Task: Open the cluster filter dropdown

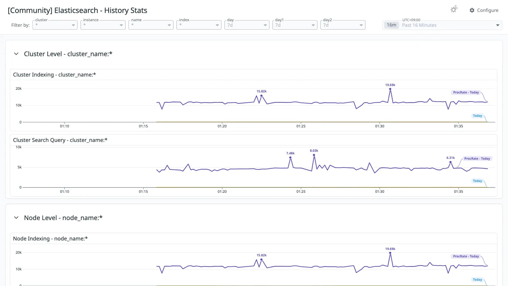Action: pos(55,25)
